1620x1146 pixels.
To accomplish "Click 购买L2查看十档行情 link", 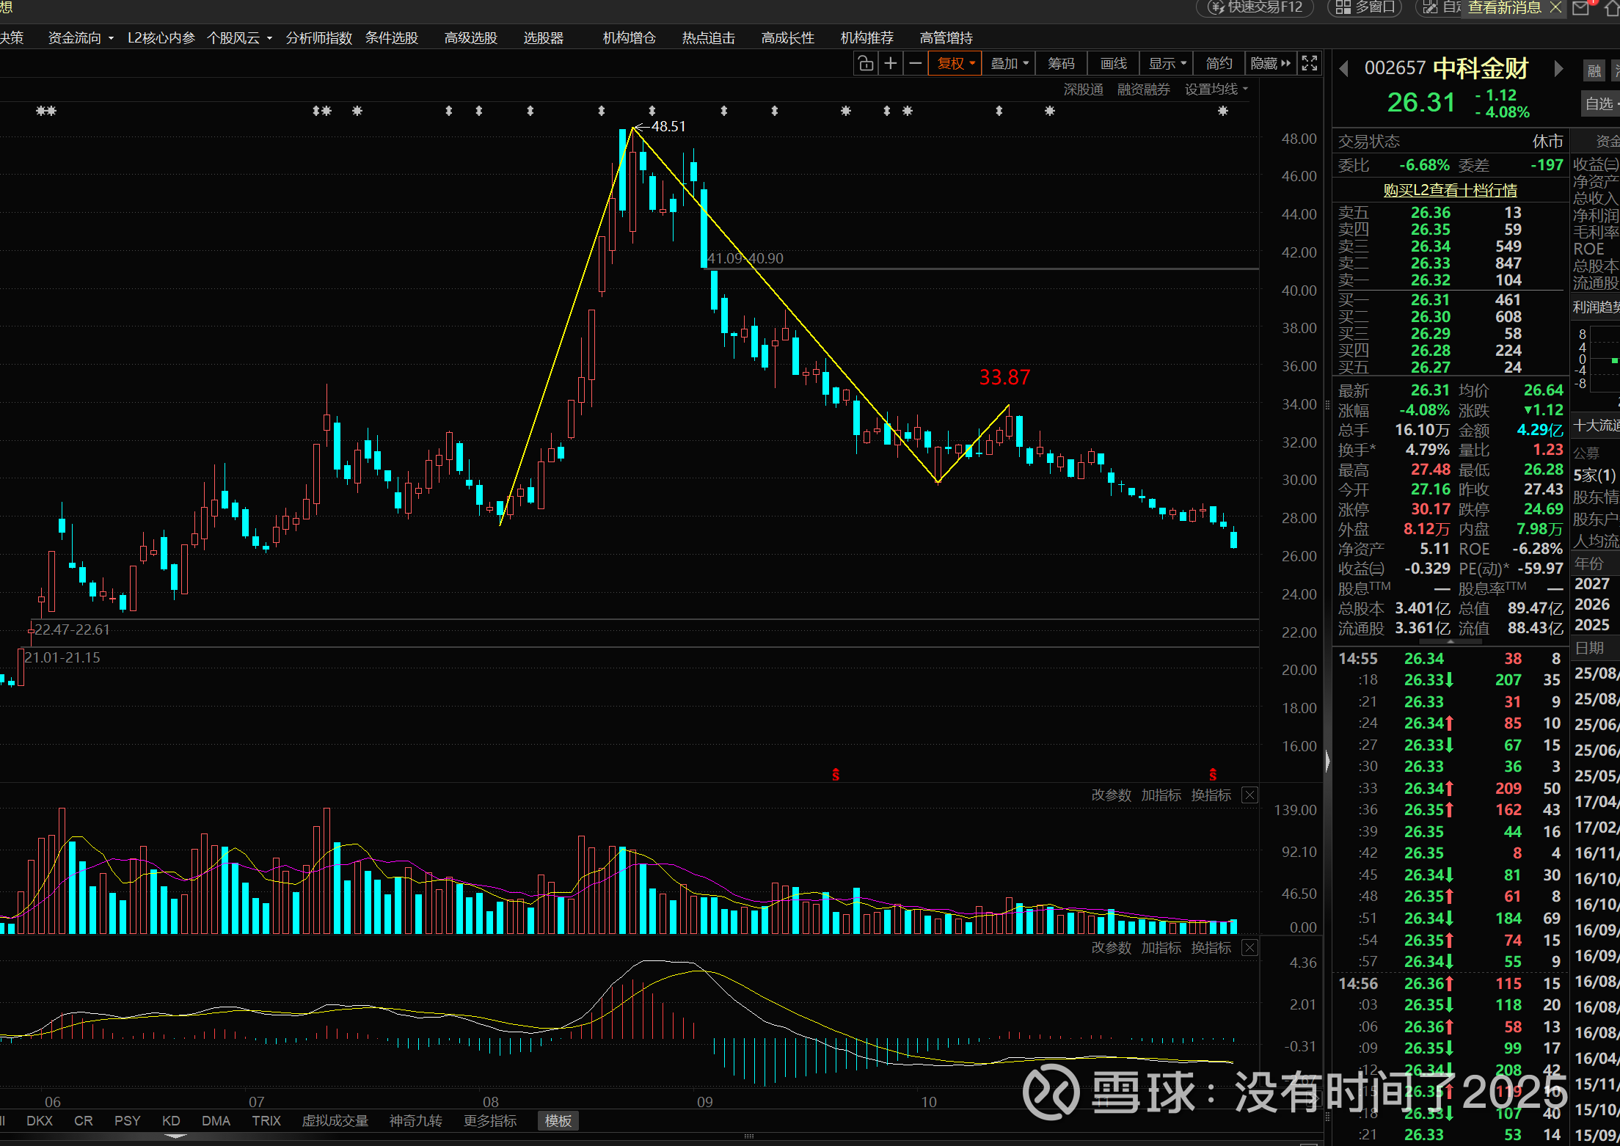I will pos(1450,190).
